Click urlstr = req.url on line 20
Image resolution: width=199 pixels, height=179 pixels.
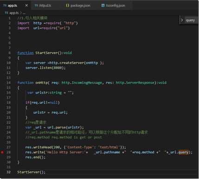tap(50, 113)
